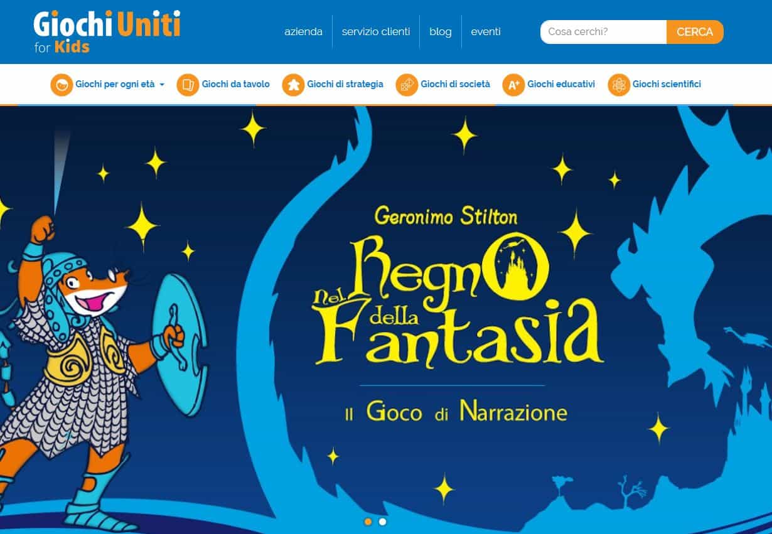Click the Giochi Uniti for Kids logo
This screenshot has width=772, height=534.
pos(107,32)
